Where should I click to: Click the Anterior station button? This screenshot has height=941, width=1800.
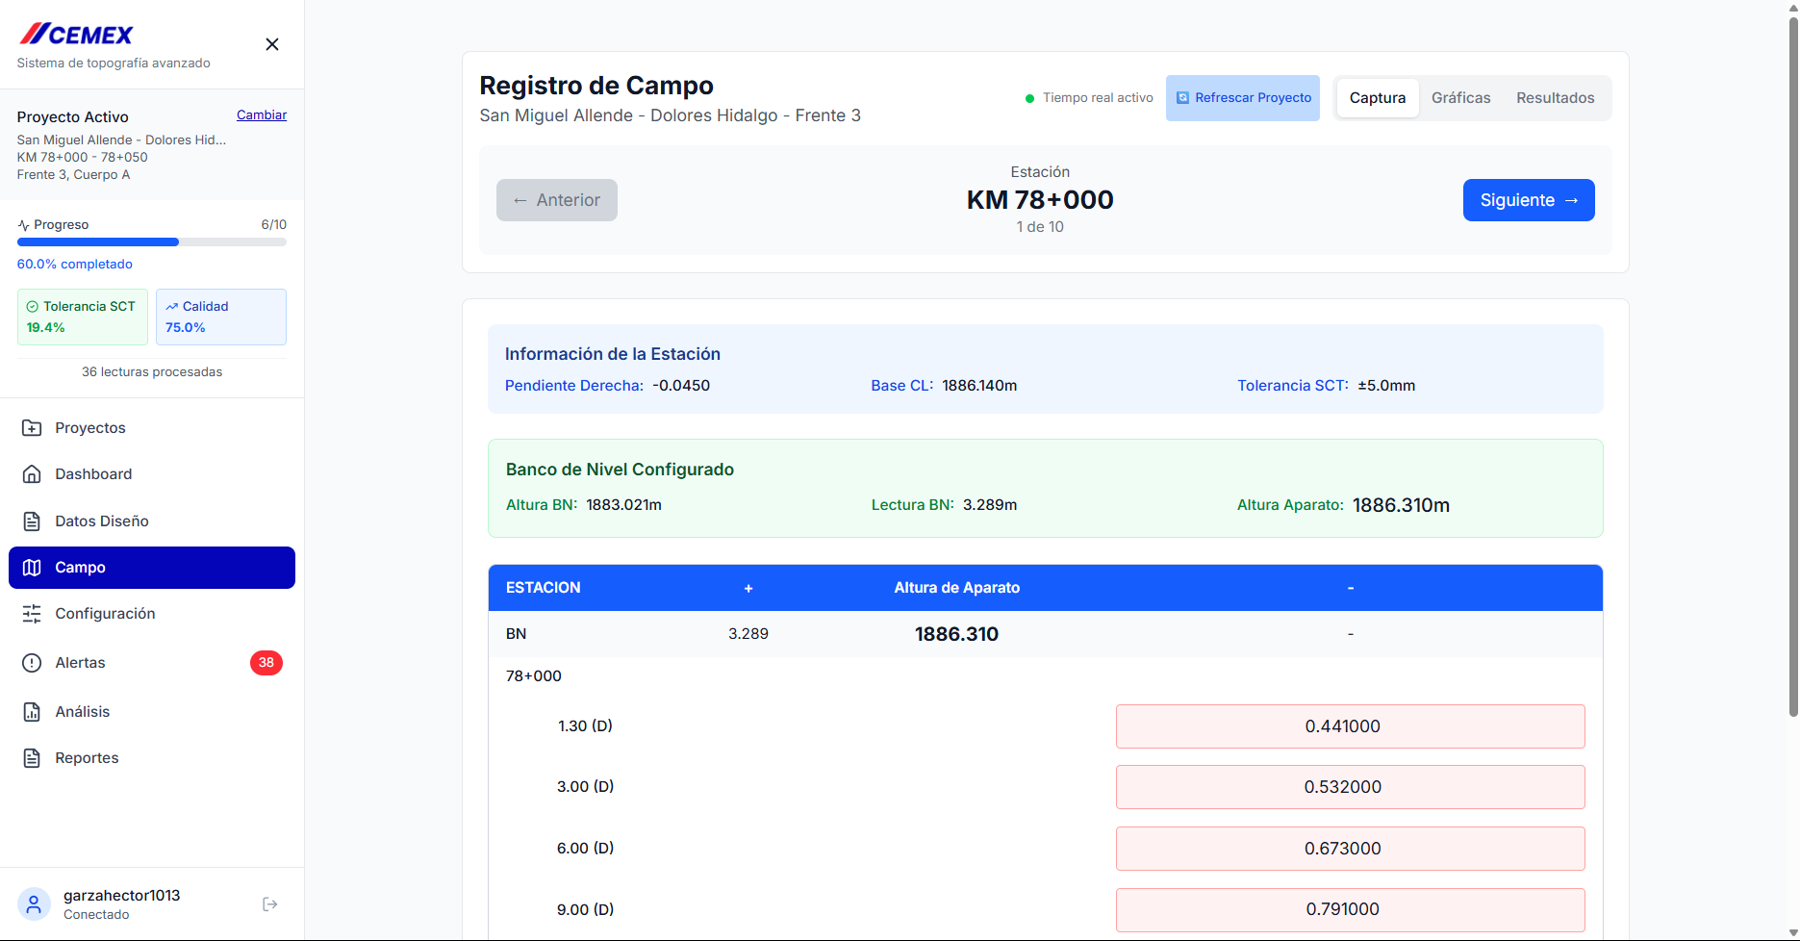pyautogui.click(x=557, y=200)
